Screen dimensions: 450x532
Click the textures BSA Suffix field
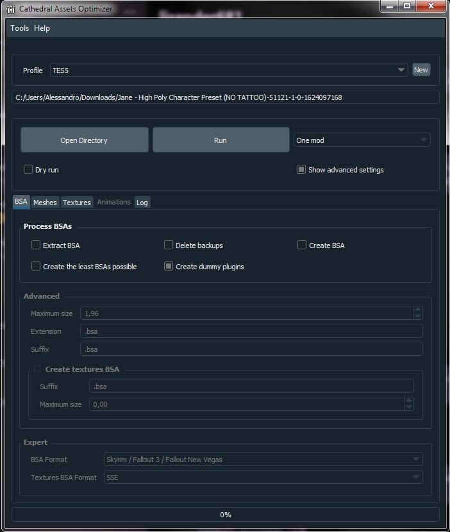pos(251,386)
